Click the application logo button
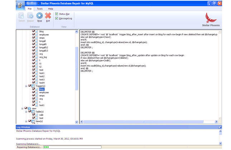The width and height of the screenshot is (231, 150). point(20,5)
